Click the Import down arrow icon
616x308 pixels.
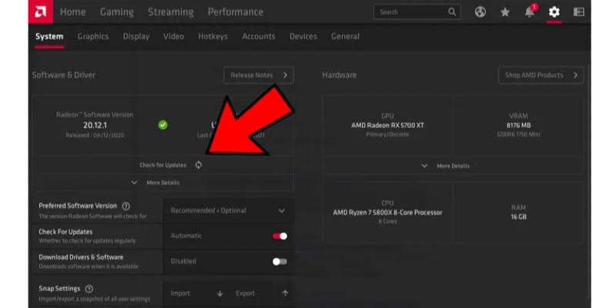pyautogui.click(x=220, y=293)
